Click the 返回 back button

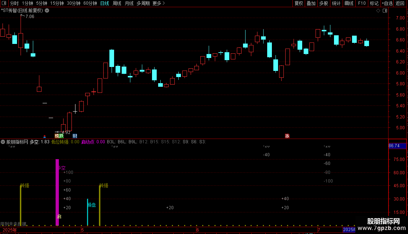point(400,3)
